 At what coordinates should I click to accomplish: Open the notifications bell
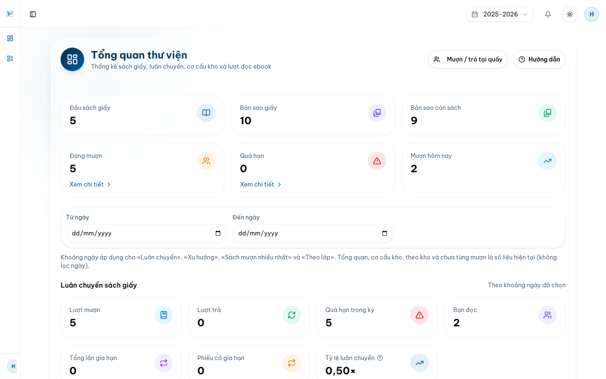548,14
